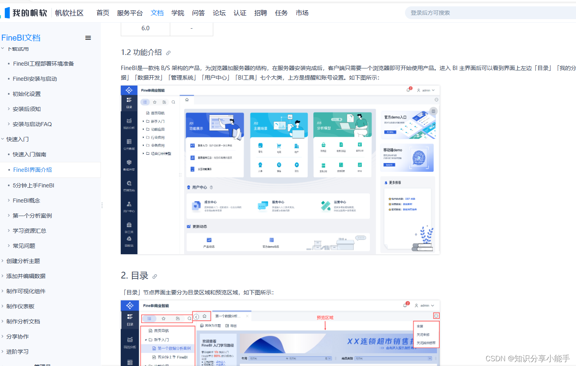Select FineBI界面介绍 in the sidebar
The height and width of the screenshot is (366, 576).
coord(32,170)
